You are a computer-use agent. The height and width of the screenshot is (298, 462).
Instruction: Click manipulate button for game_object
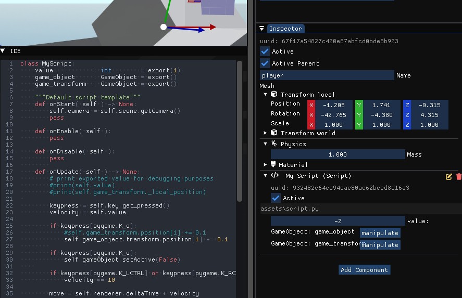coord(380,233)
